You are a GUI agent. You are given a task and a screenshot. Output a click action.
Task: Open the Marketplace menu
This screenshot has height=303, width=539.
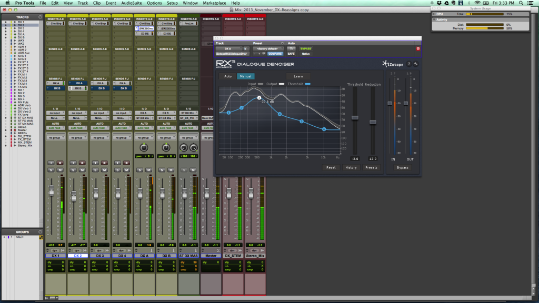pos(214,3)
